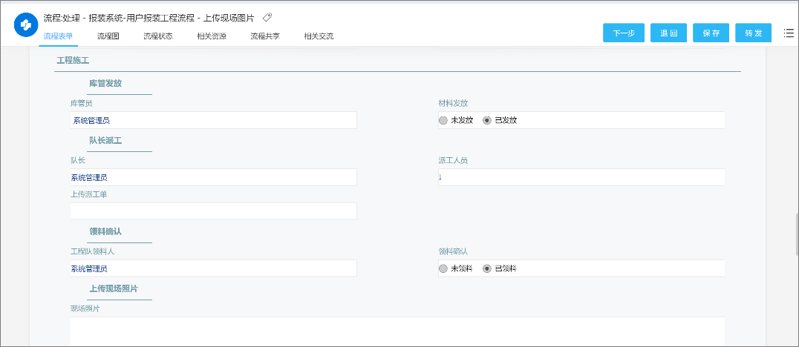Click the 下一步 button
The width and height of the screenshot is (799, 347).
624,33
